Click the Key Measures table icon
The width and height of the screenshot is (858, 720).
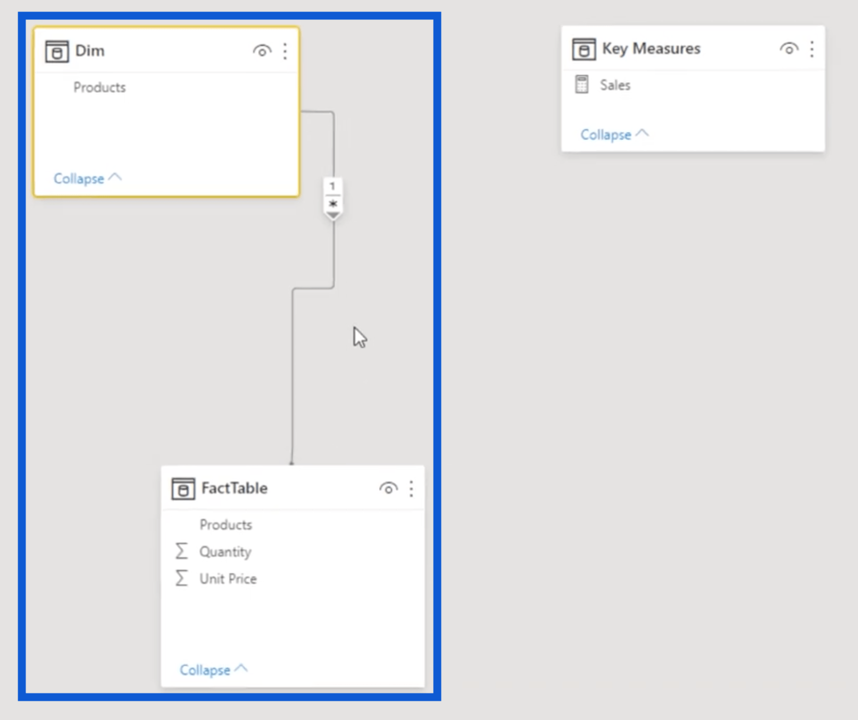pos(584,49)
